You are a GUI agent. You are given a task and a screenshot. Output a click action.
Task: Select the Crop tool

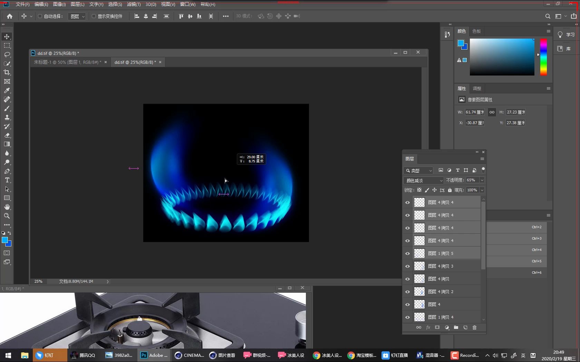[7, 72]
